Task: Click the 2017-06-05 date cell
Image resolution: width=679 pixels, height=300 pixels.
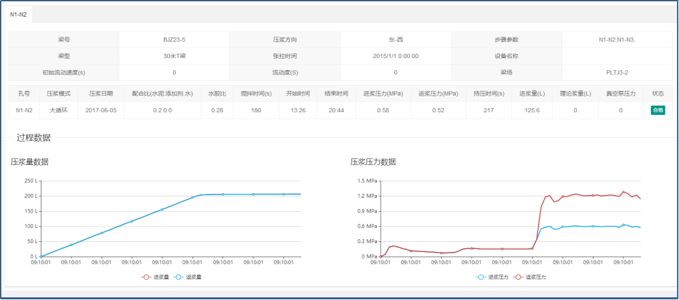Action: (101, 110)
